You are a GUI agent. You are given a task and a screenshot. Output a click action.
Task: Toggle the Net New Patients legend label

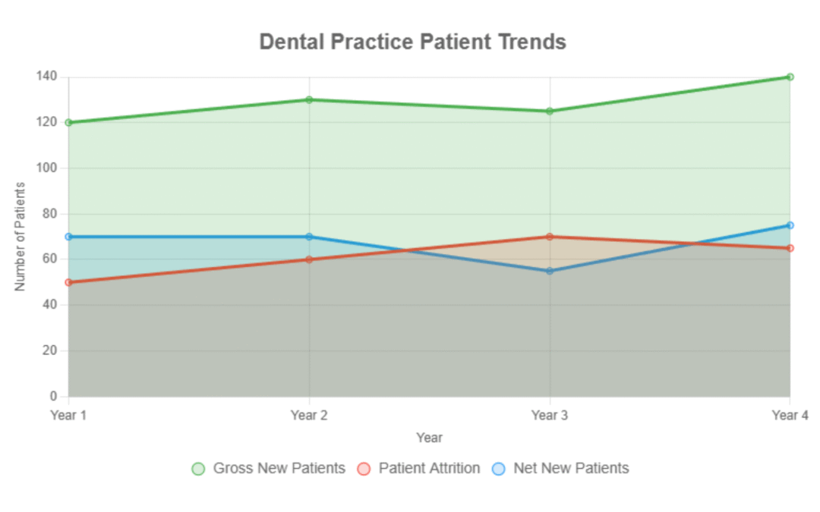(571, 468)
